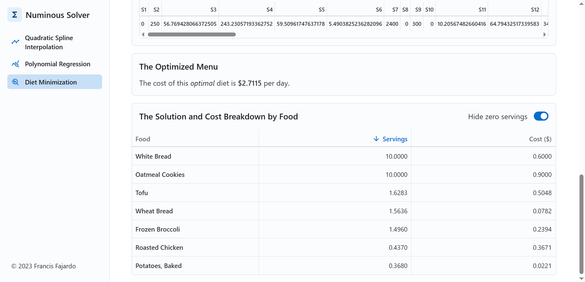Click the Numinous Solver title

[x=58, y=15]
